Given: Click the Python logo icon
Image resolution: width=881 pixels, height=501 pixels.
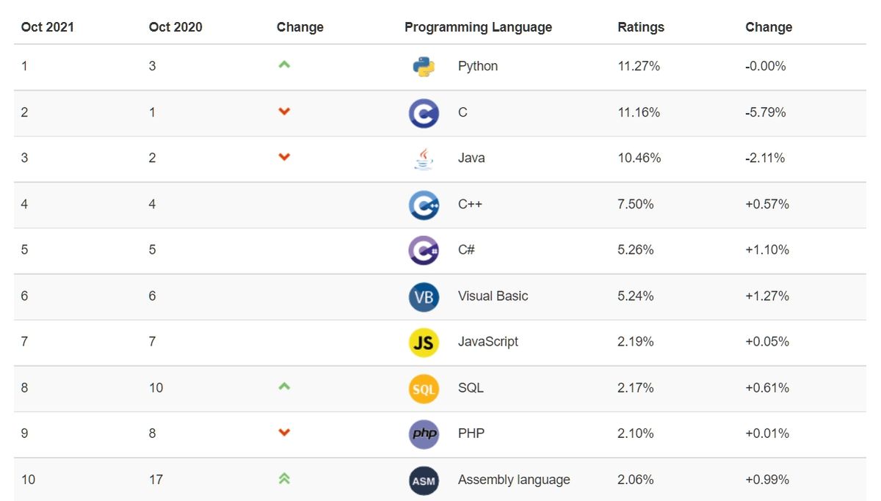Looking at the screenshot, I should coord(424,67).
